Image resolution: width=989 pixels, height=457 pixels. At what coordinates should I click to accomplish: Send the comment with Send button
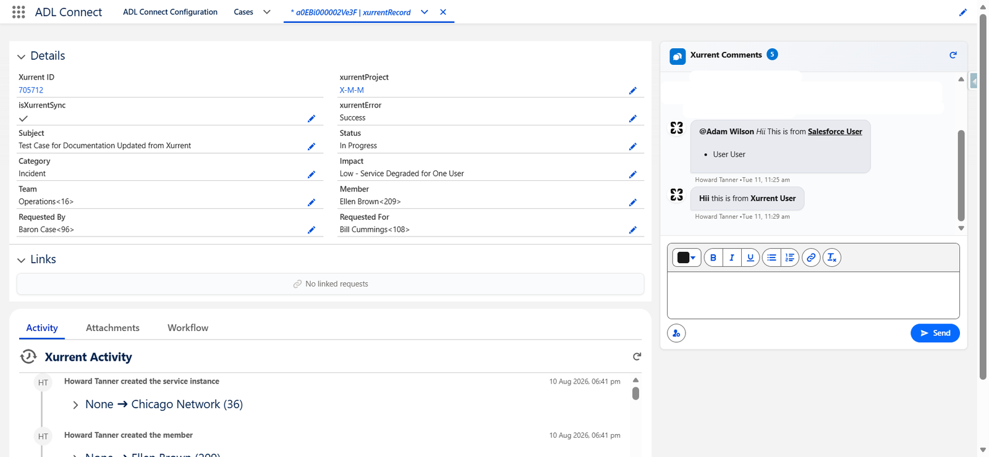(x=935, y=333)
